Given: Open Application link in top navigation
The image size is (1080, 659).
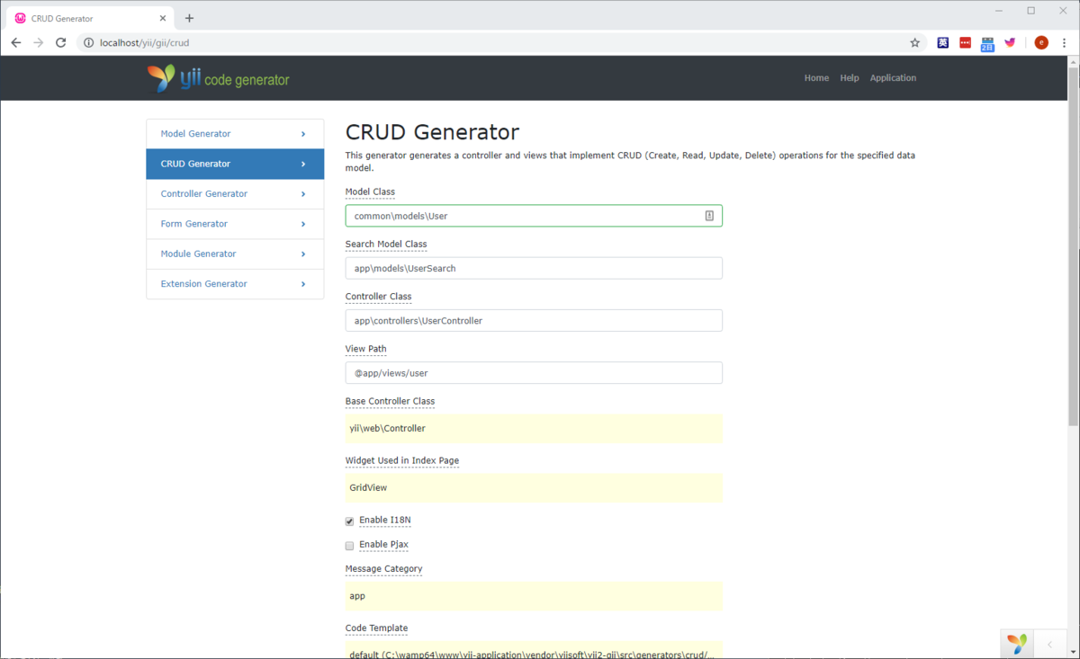Looking at the screenshot, I should [893, 78].
